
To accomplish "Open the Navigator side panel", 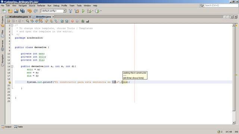I will pyautogui.click(x=3, y=60).
